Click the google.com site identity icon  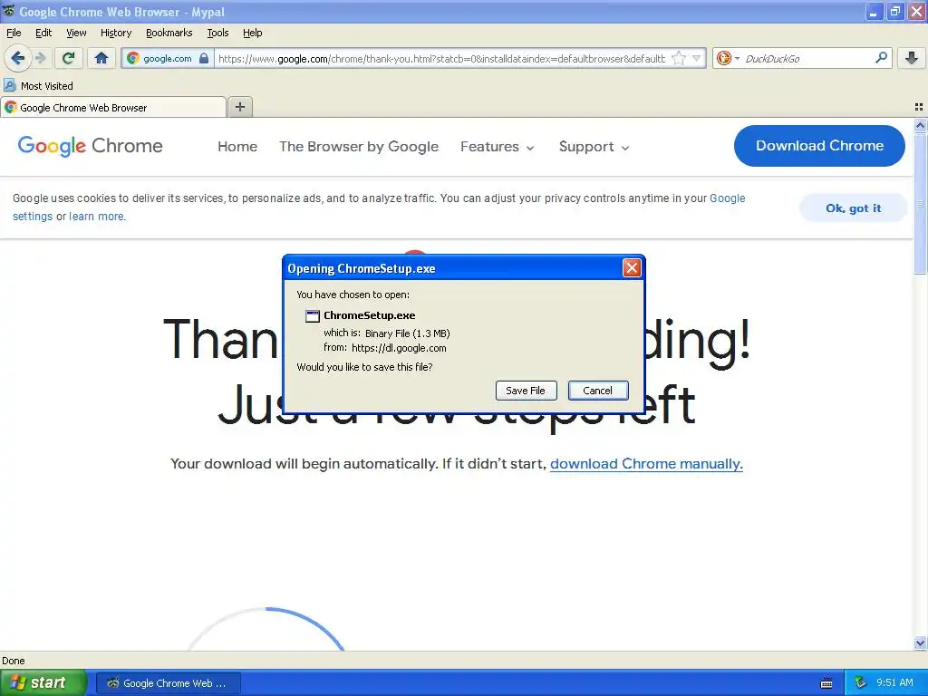click(x=133, y=58)
